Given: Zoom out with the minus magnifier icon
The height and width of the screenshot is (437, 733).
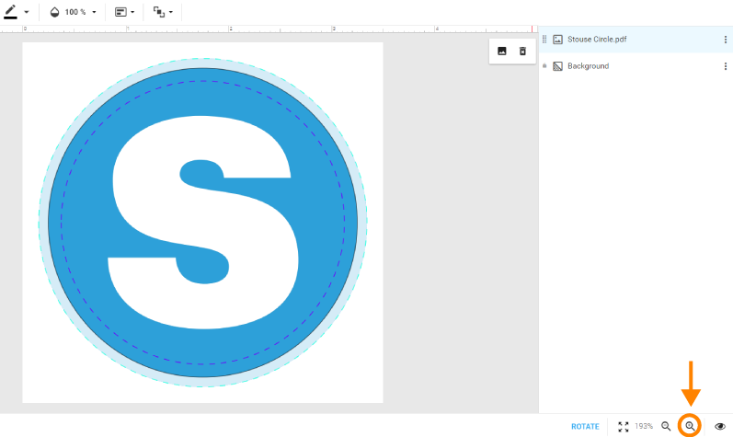Looking at the screenshot, I should pyautogui.click(x=666, y=426).
